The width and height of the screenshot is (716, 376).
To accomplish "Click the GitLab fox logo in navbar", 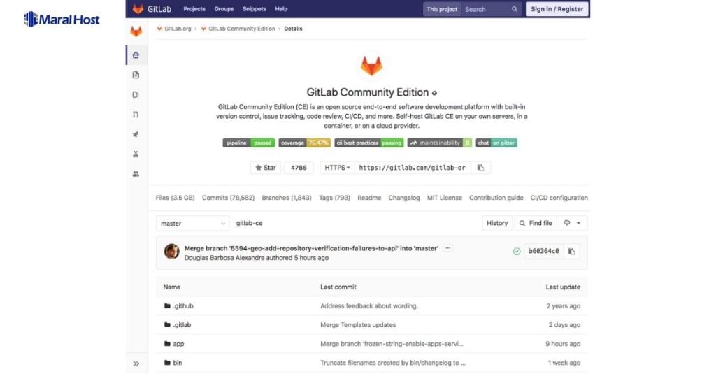I will pyautogui.click(x=138, y=8).
